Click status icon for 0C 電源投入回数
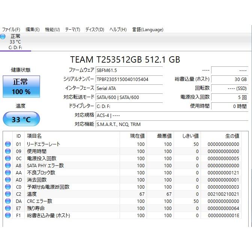Viewport: 252px width, 252px height. [x=8, y=159]
